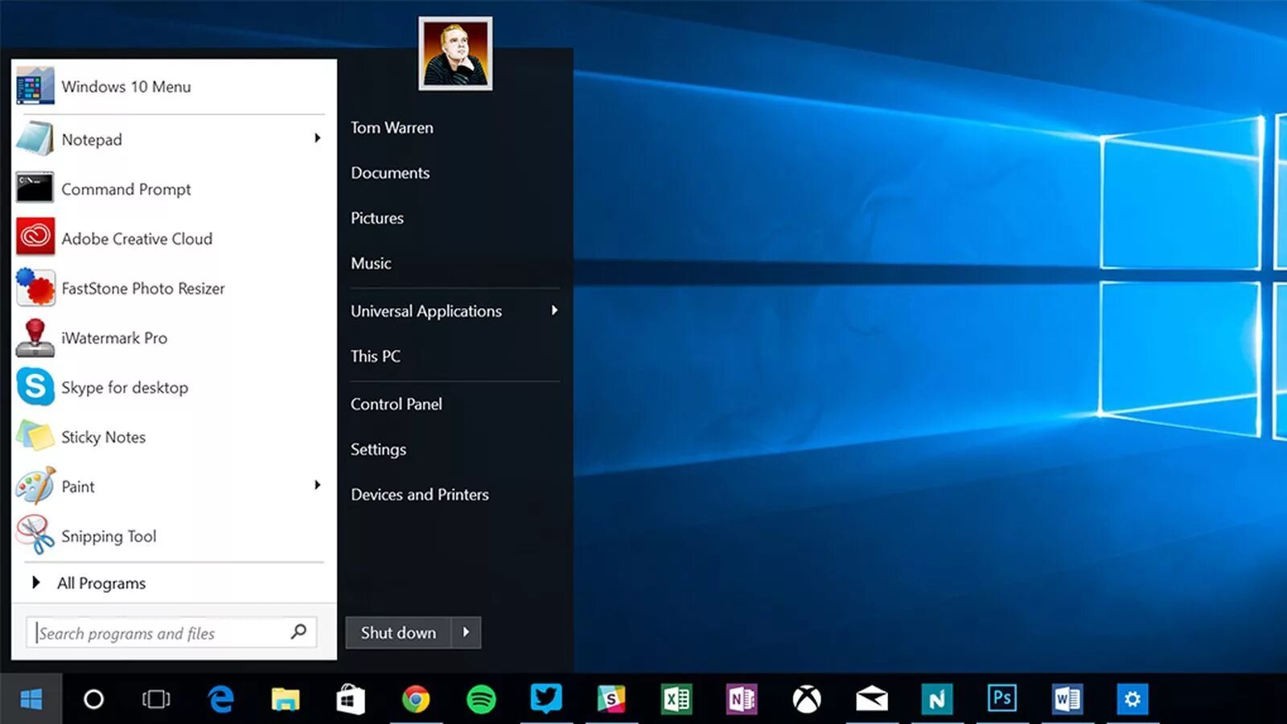Viewport: 1287px width, 724px height.
Task: Click the Adobe Creative Cloud label
Action: tap(137, 238)
